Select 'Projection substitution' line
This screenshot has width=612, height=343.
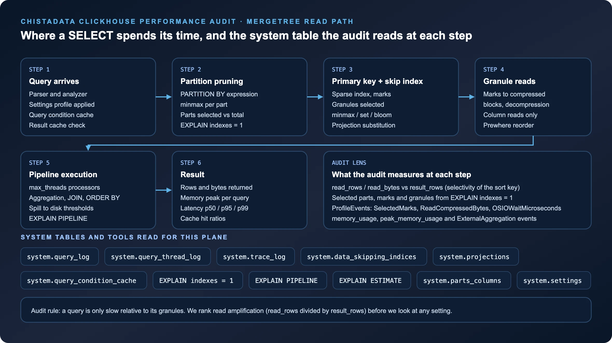(364, 125)
